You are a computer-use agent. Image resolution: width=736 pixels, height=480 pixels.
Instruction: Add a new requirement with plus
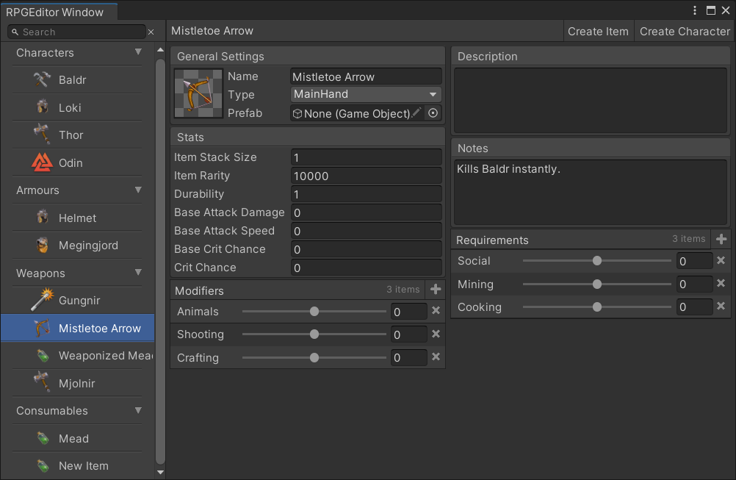tap(721, 239)
